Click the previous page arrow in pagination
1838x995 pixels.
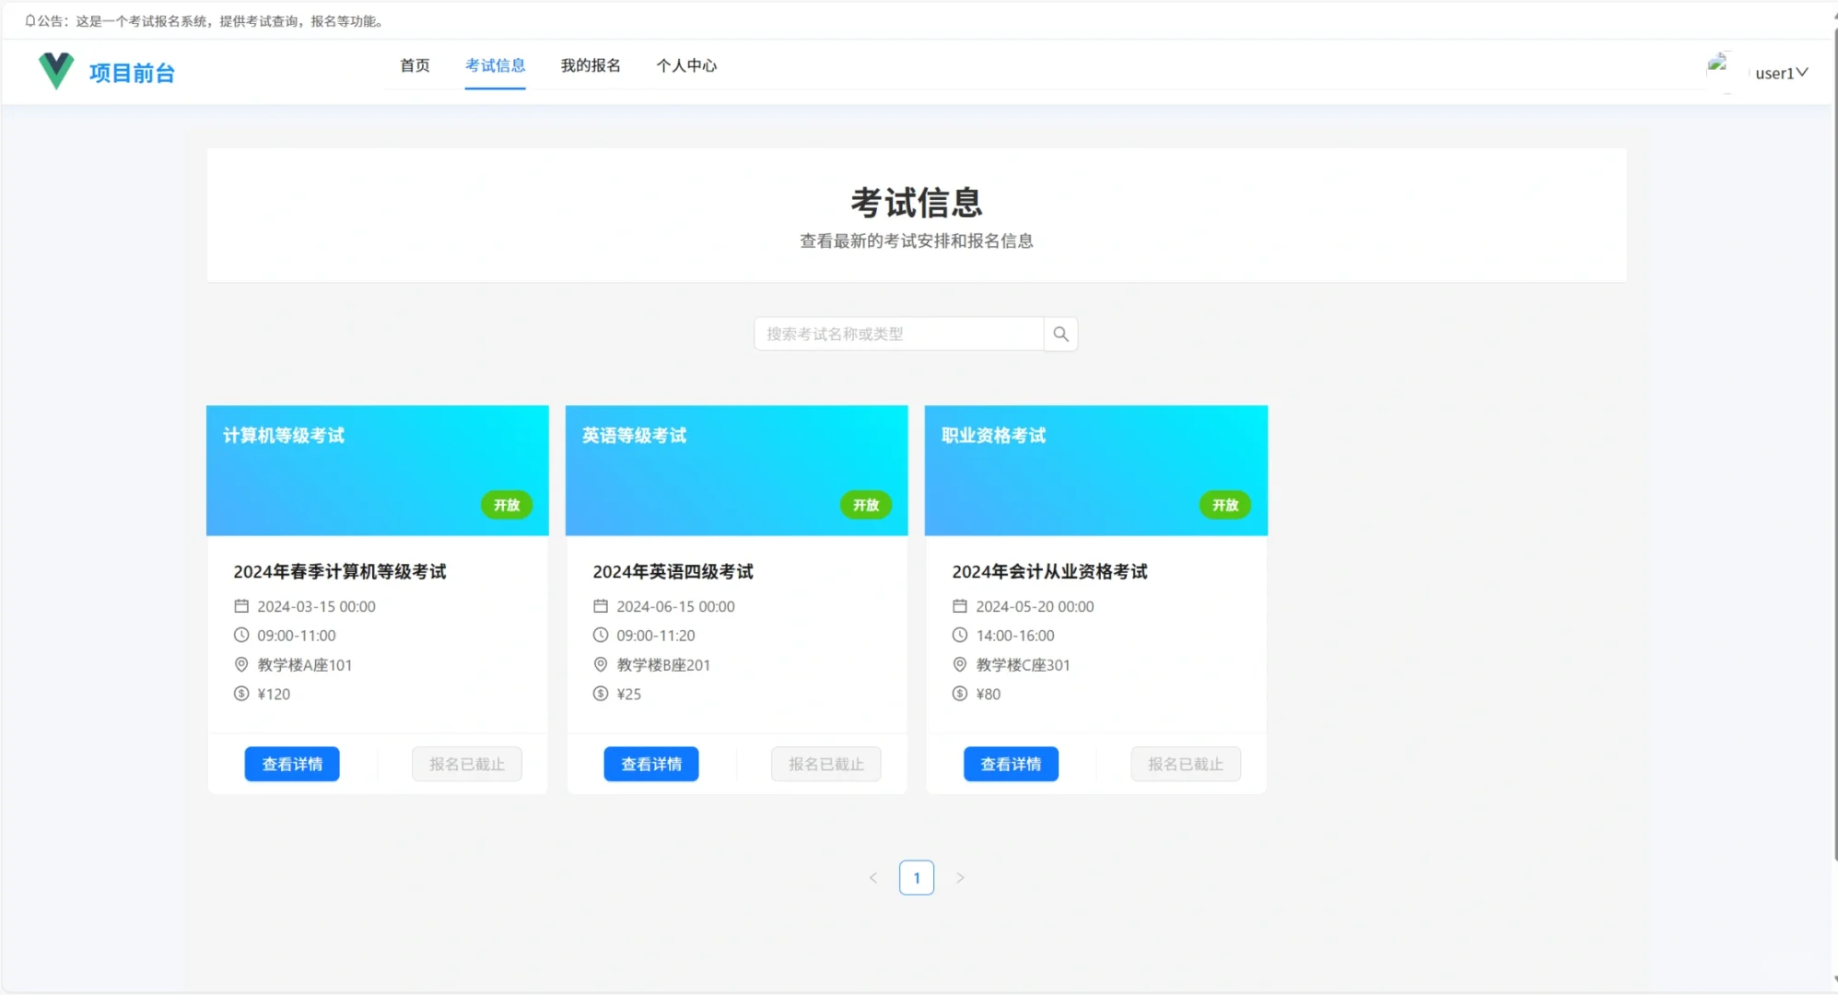tap(872, 877)
